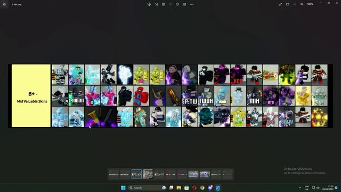Click the Fit to window icon

click(288, 4)
